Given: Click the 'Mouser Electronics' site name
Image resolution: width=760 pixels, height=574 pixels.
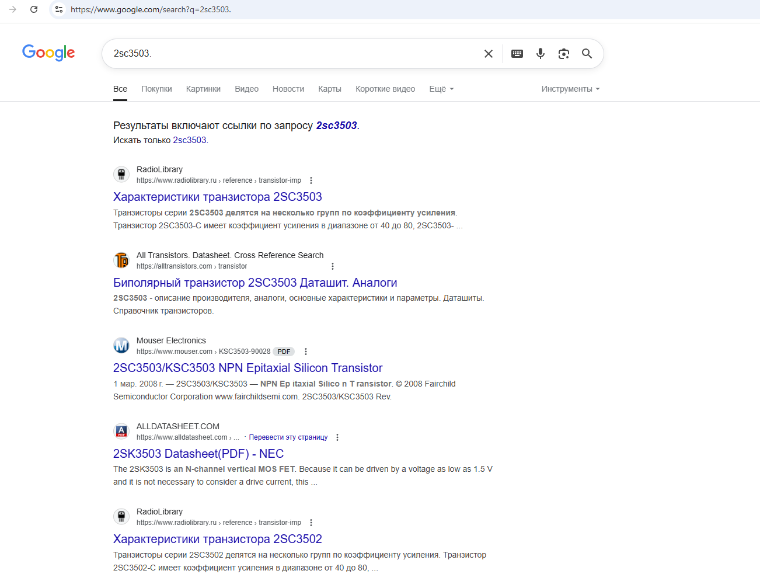Looking at the screenshot, I should pos(171,340).
